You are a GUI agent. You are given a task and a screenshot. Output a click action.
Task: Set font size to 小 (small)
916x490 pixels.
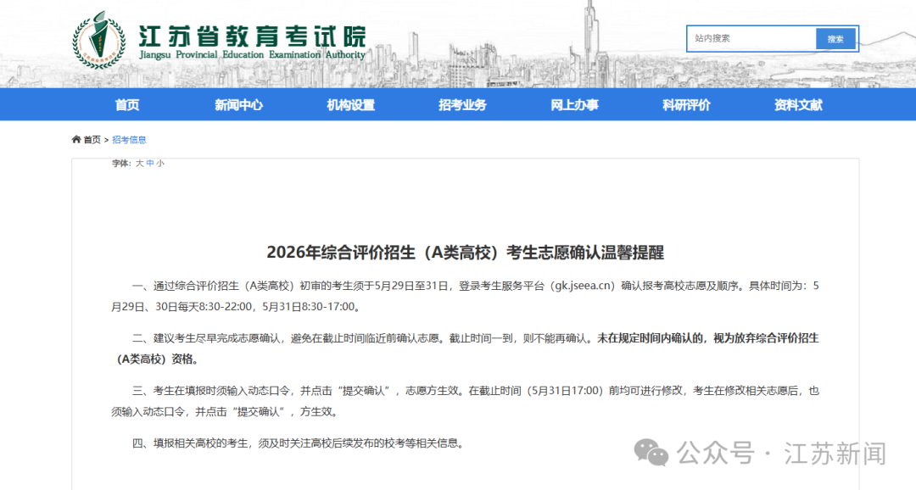point(160,164)
